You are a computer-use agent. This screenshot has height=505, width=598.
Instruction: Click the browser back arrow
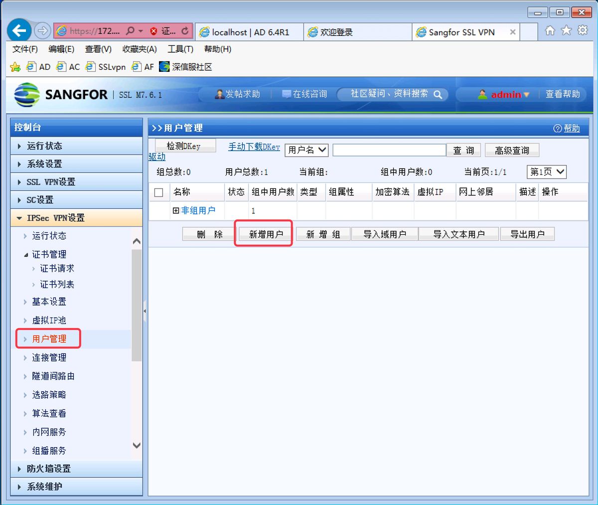19,30
